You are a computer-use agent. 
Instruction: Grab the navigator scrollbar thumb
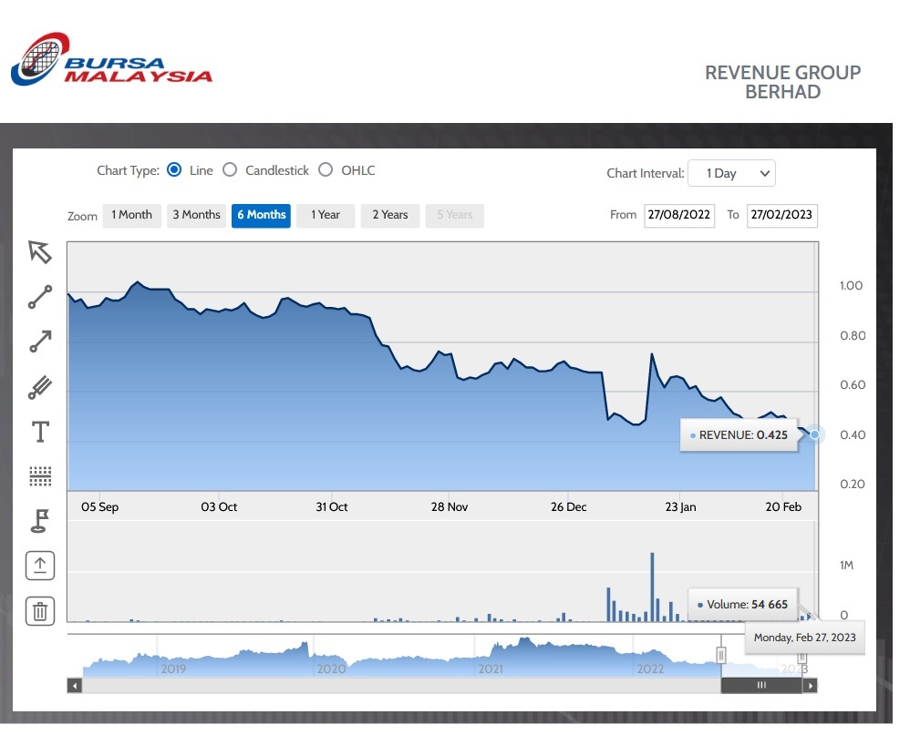coord(761,686)
